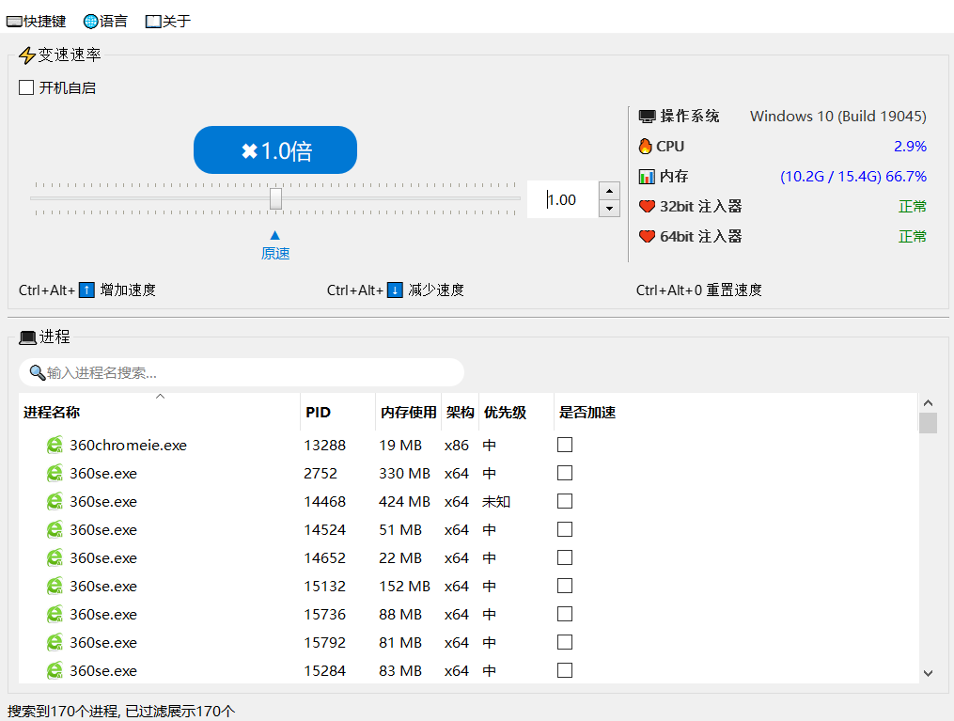Click the flame icon beside CPU
The height and width of the screenshot is (721, 954).
(647, 146)
